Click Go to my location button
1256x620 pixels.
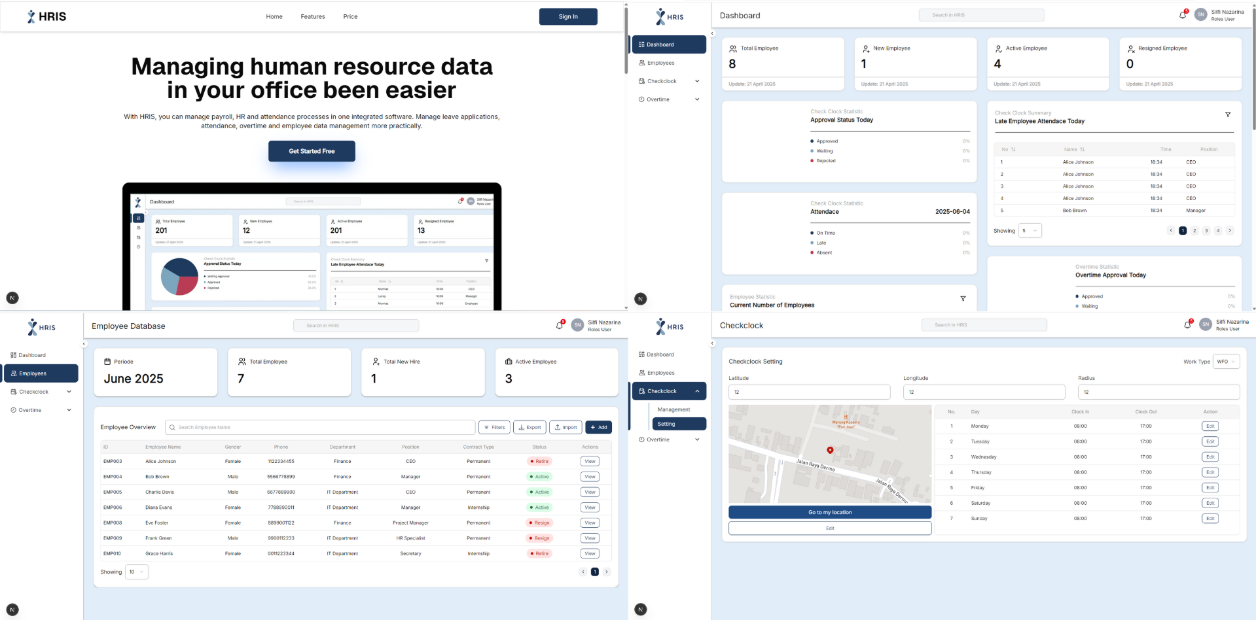[830, 512]
